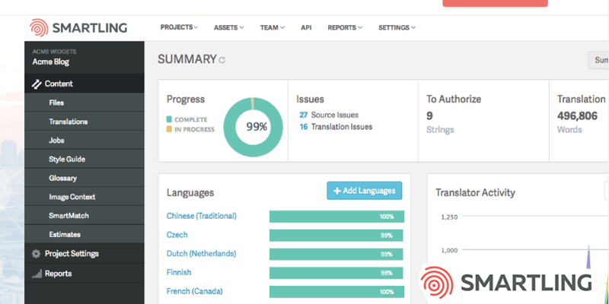Click the Project Settings gear icon
Viewport: 609px width, 304px height.
click(x=36, y=254)
